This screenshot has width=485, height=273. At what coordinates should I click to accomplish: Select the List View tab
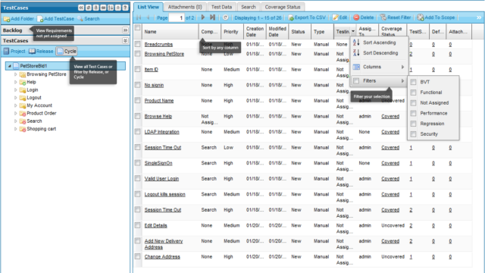point(149,7)
